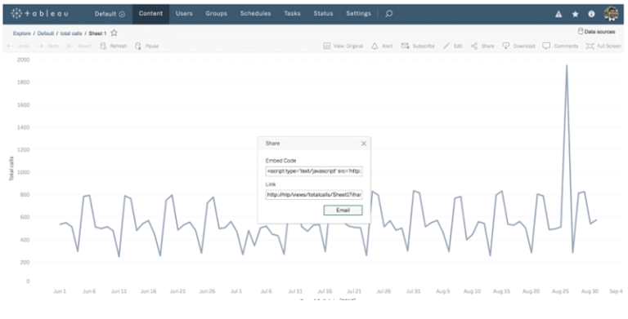The height and width of the screenshot is (319, 628).
Task: Click the Undo toolbar button
Action: pyautogui.click(x=19, y=46)
